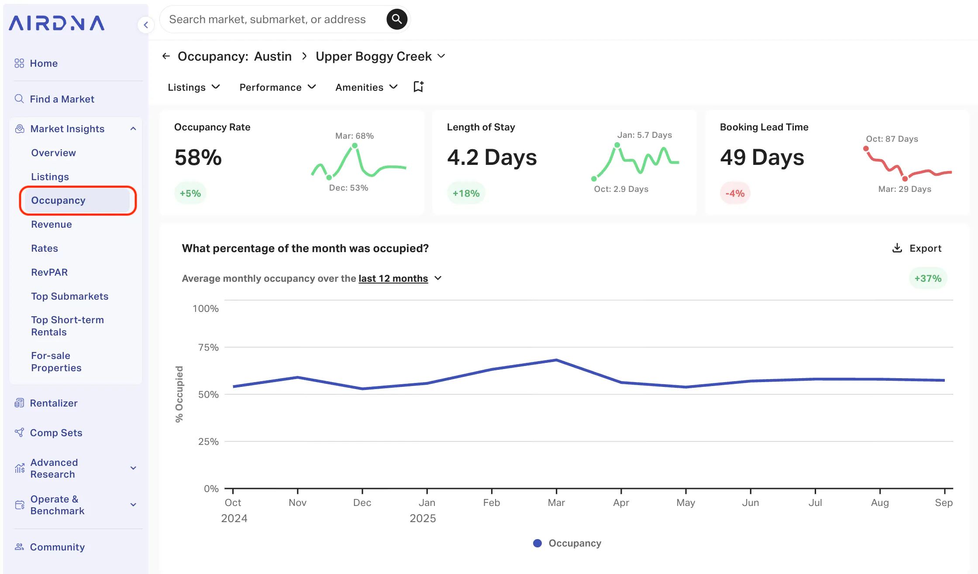
Task: Collapse the Market Insights section chevron
Action: click(133, 129)
